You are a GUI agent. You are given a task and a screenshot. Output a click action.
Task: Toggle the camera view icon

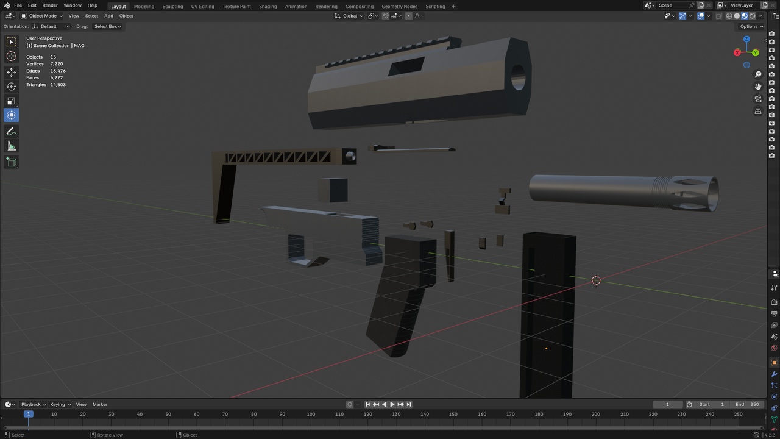(x=758, y=99)
